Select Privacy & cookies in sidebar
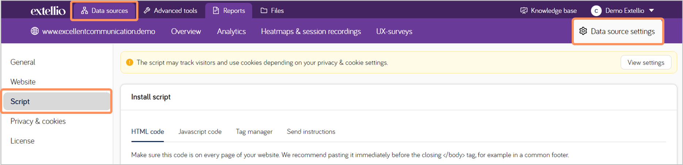Screen dimensions: 683x165 tap(38, 121)
